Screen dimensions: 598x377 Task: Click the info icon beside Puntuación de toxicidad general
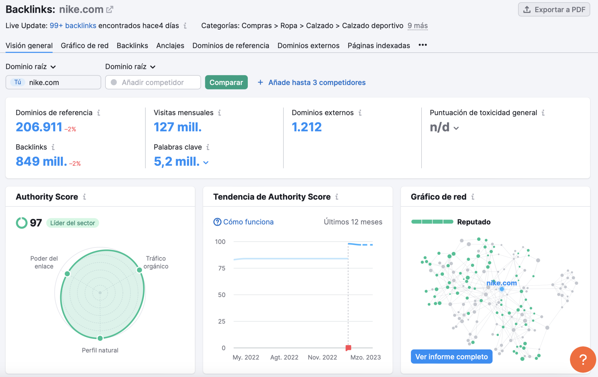pos(544,112)
